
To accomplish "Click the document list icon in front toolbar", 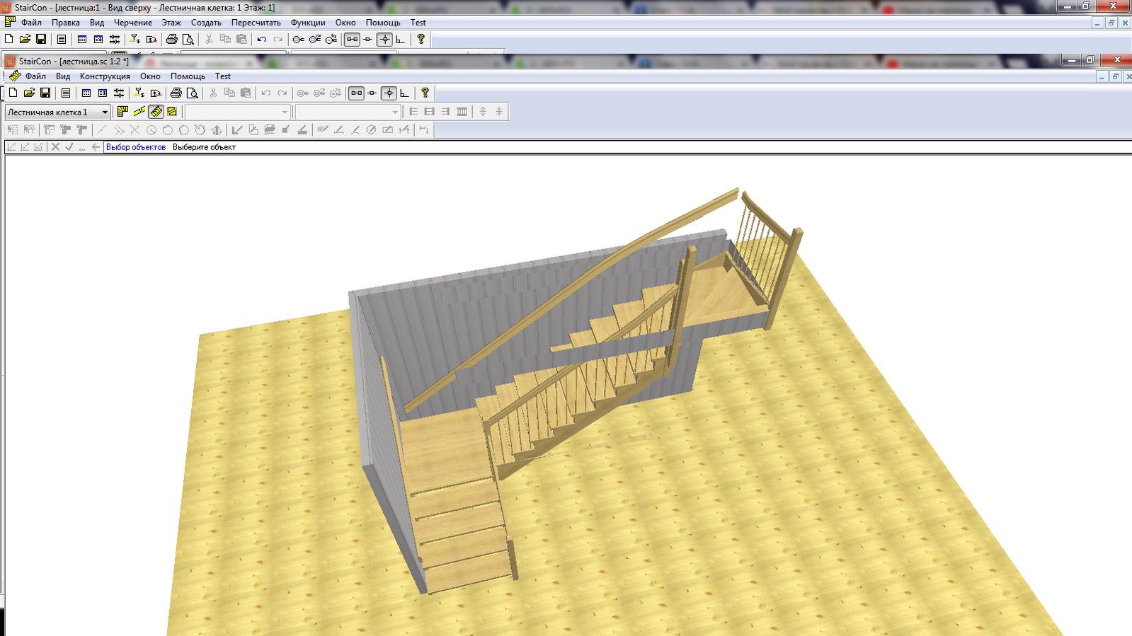I will coord(66,93).
